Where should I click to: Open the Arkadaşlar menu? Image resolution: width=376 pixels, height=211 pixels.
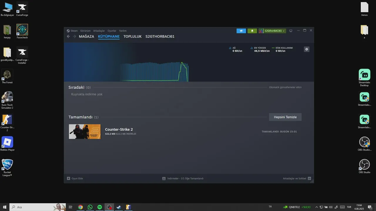coord(99,31)
